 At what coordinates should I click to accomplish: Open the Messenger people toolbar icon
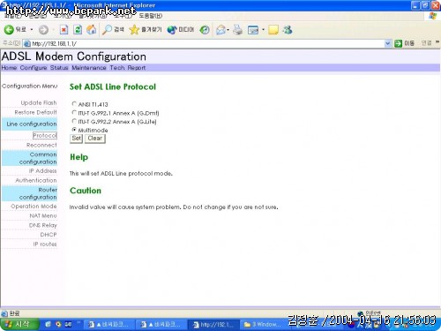click(288, 30)
